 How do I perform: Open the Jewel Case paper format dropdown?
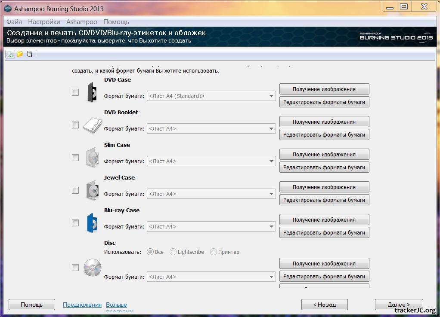211,194
